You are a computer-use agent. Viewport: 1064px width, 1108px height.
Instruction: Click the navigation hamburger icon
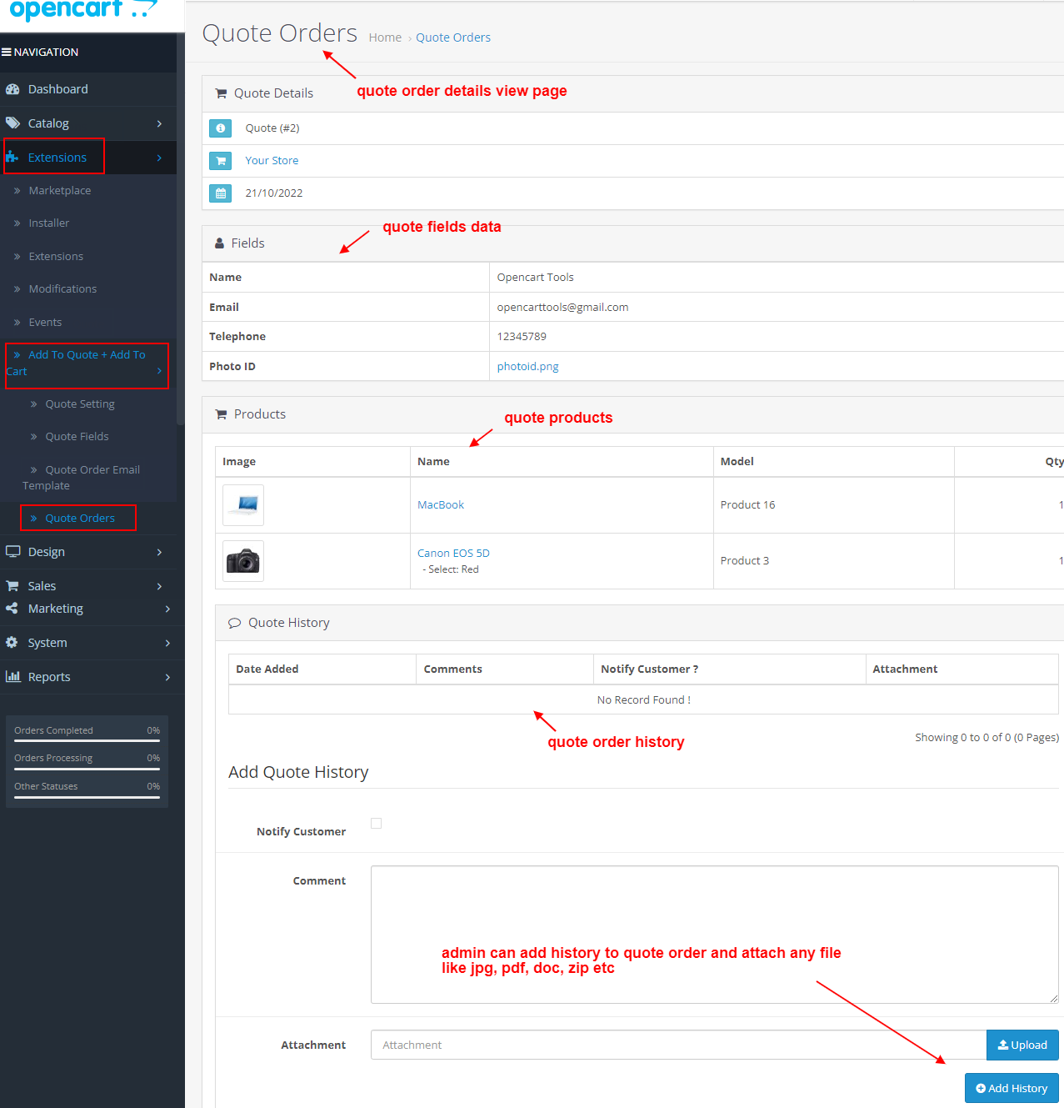point(7,52)
